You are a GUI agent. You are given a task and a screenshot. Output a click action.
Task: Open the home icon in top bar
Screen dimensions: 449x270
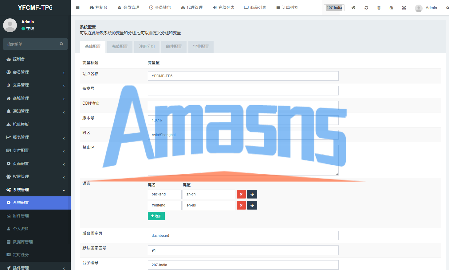pyautogui.click(x=353, y=8)
